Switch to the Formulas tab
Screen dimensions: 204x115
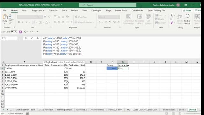point(53,11)
